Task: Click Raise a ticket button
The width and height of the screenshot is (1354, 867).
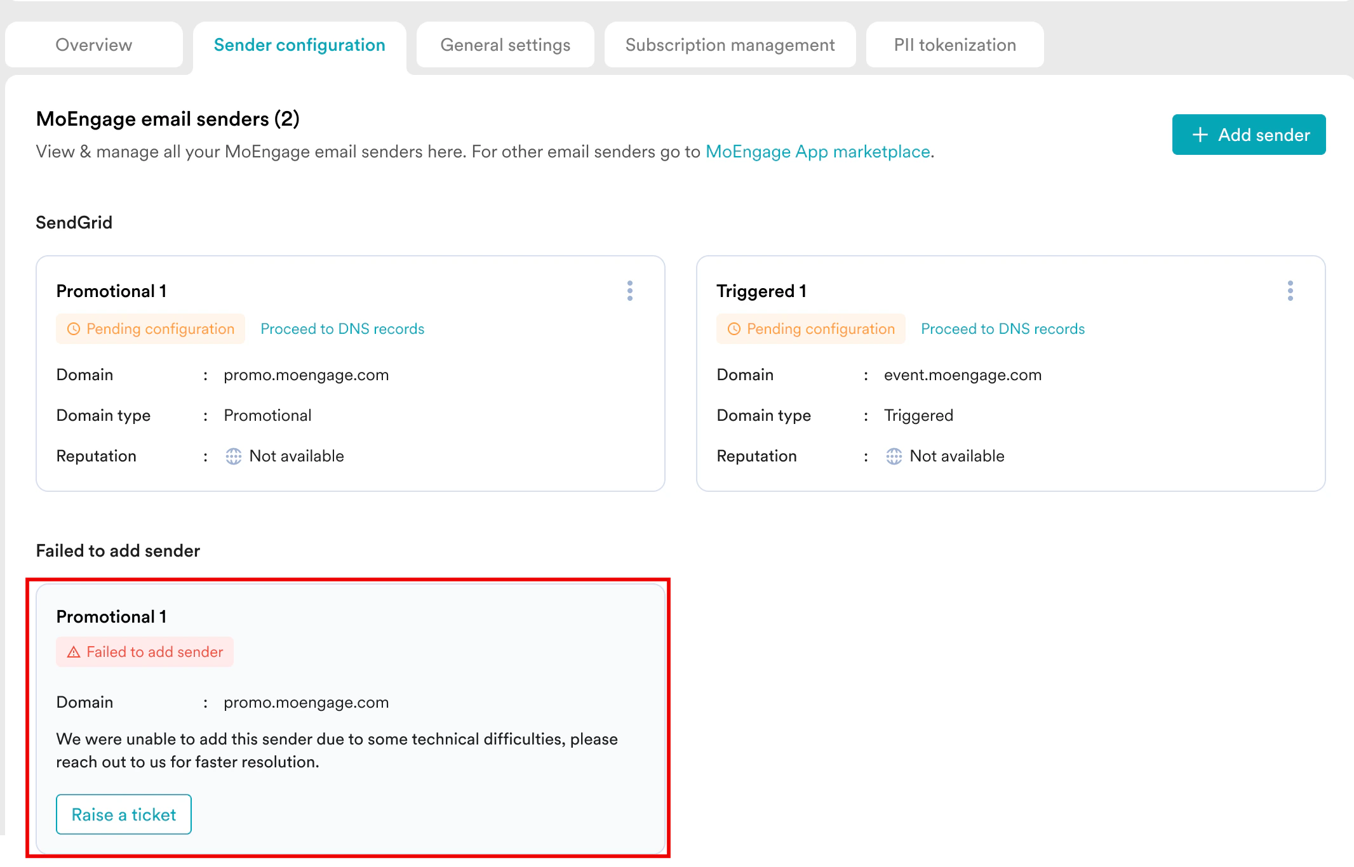Action: [124, 814]
